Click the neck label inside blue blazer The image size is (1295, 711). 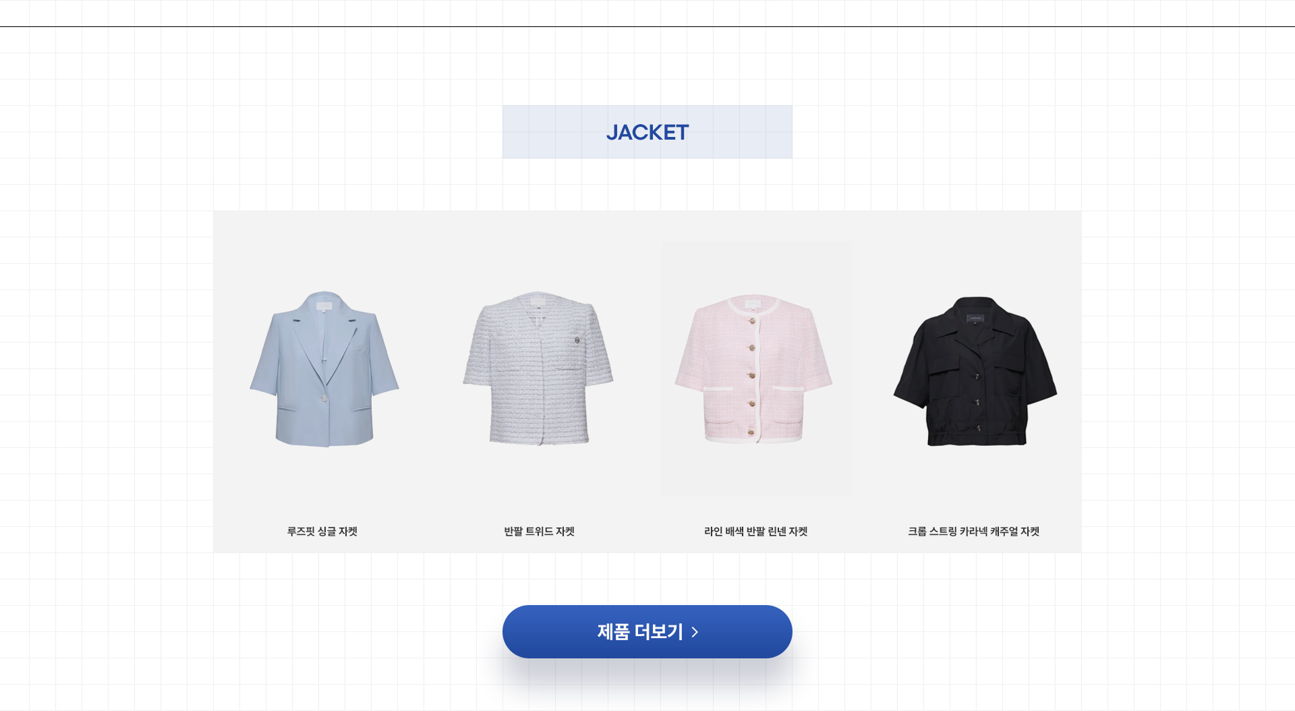tap(324, 306)
